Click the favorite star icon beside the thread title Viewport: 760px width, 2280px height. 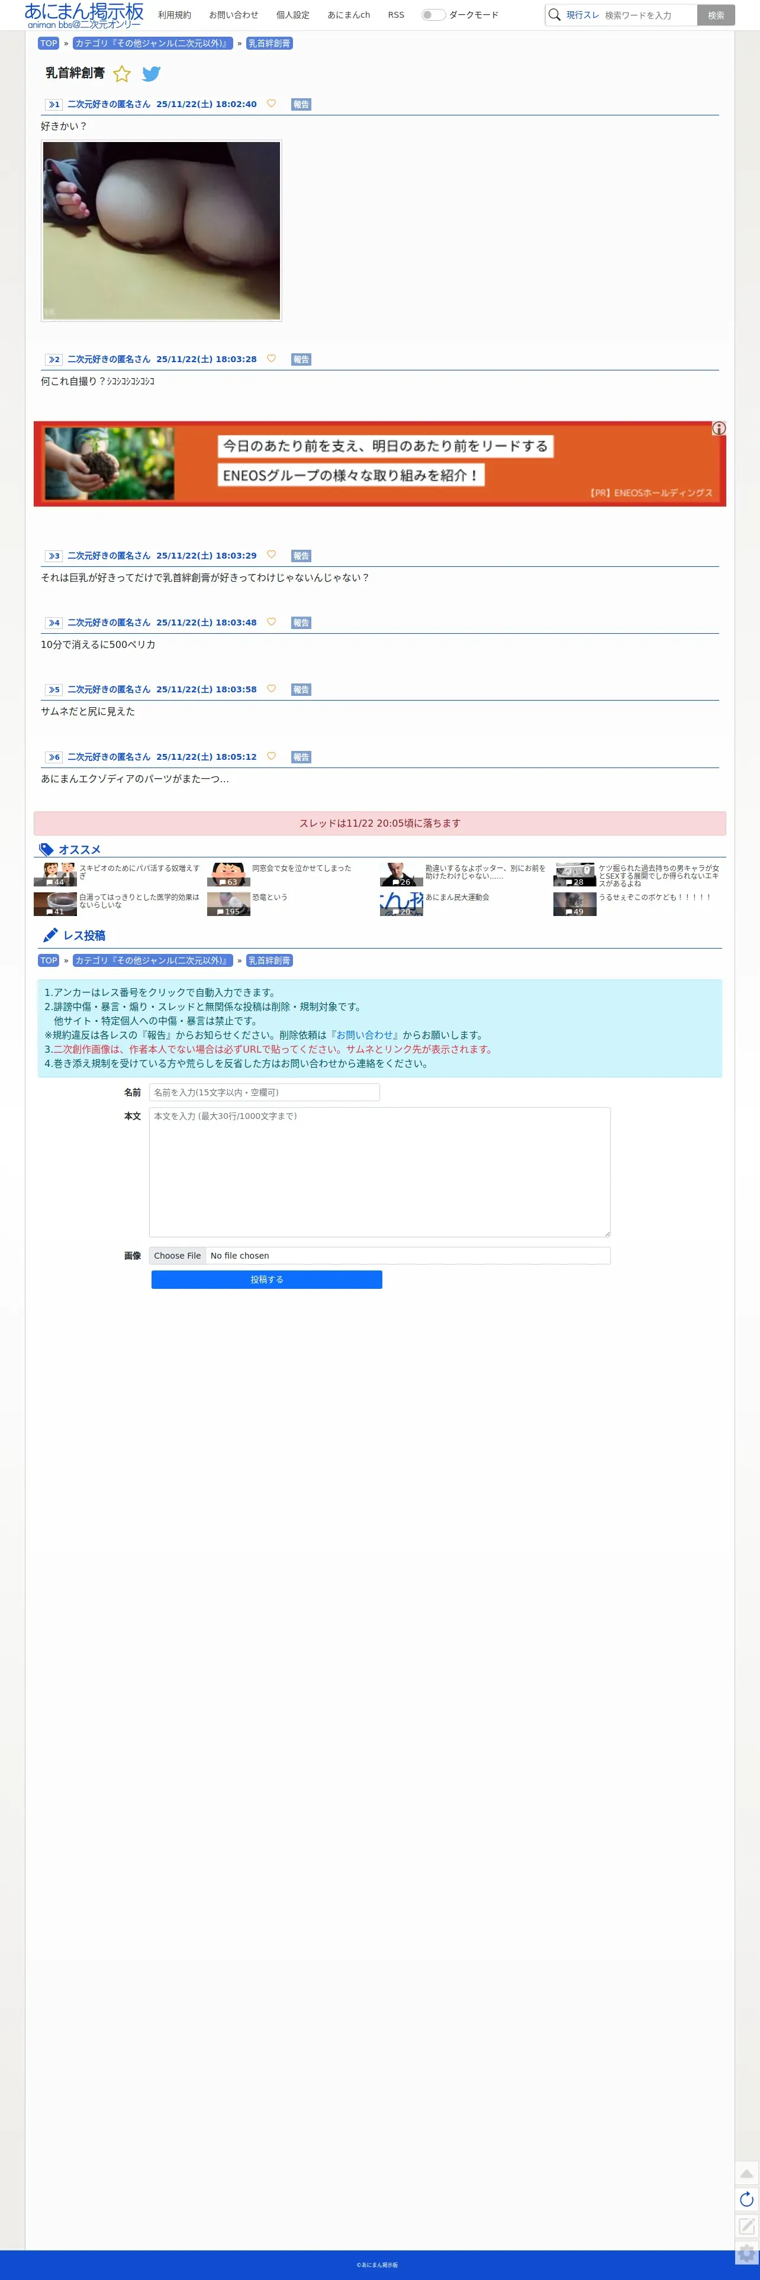(x=123, y=73)
